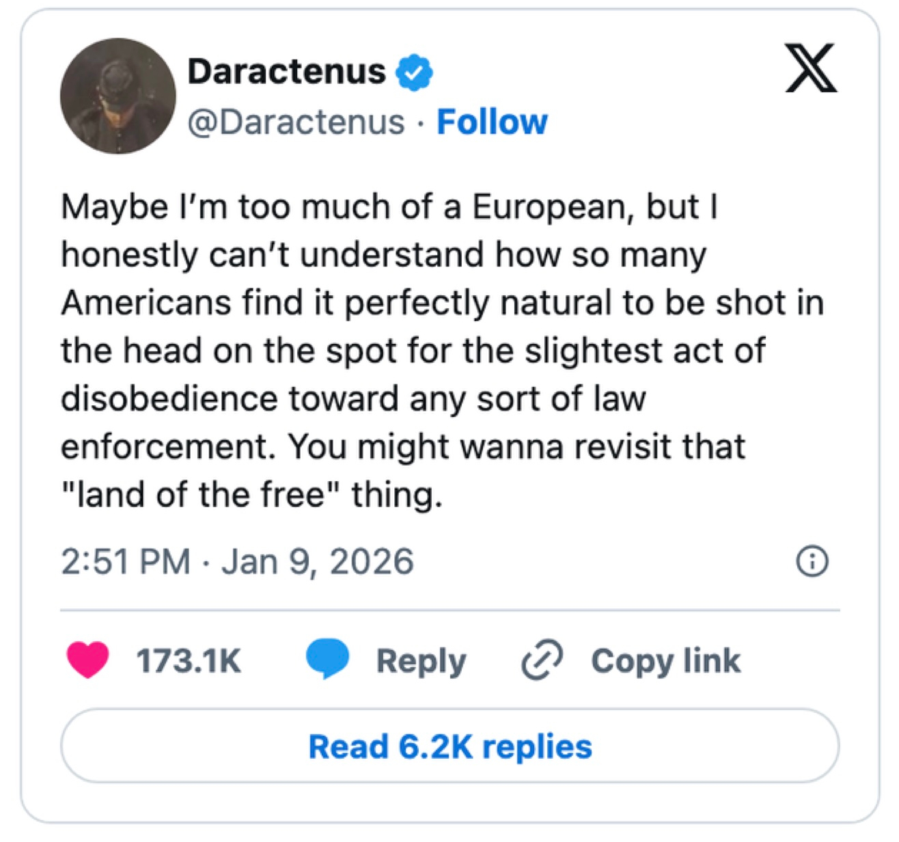Click the 2:51 PM time text

pyautogui.click(x=125, y=562)
